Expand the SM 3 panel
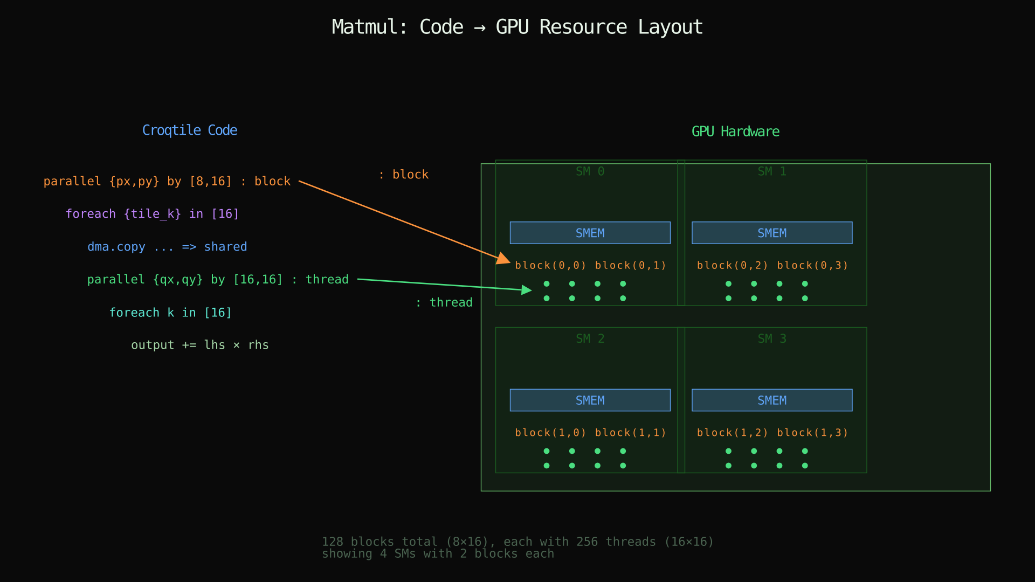 tap(772, 338)
